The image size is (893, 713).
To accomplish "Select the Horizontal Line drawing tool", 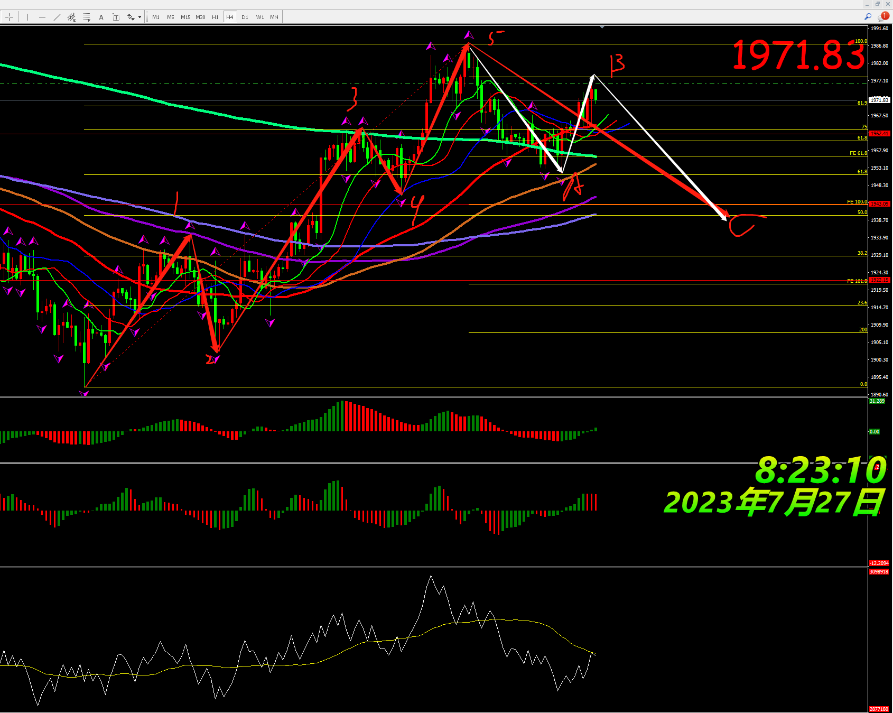I will click(x=42, y=17).
